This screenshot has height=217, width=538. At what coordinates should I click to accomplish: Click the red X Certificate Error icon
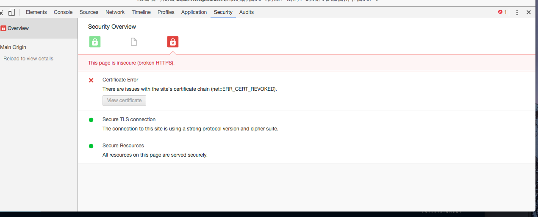(91, 80)
